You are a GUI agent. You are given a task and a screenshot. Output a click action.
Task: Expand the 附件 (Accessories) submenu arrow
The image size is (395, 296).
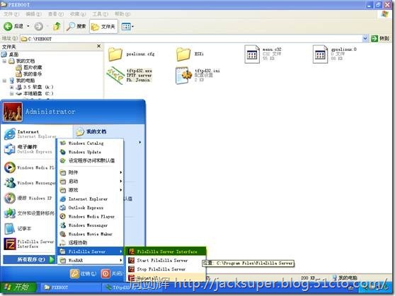point(121,172)
